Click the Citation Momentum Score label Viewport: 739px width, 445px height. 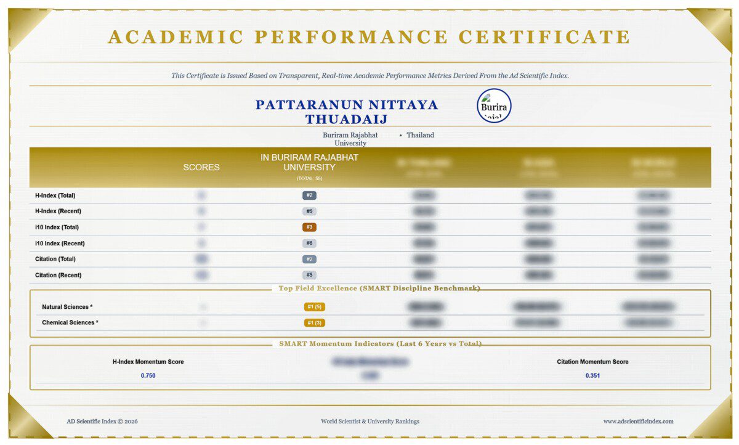coord(592,362)
